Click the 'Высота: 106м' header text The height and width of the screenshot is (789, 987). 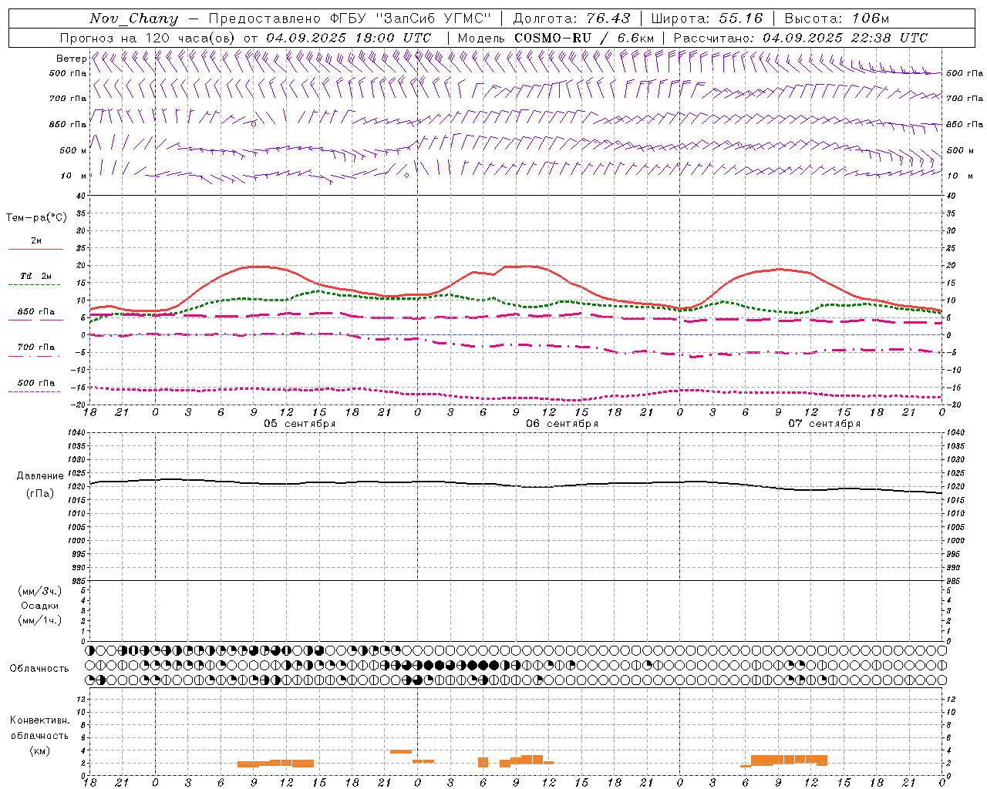point(837,18)
